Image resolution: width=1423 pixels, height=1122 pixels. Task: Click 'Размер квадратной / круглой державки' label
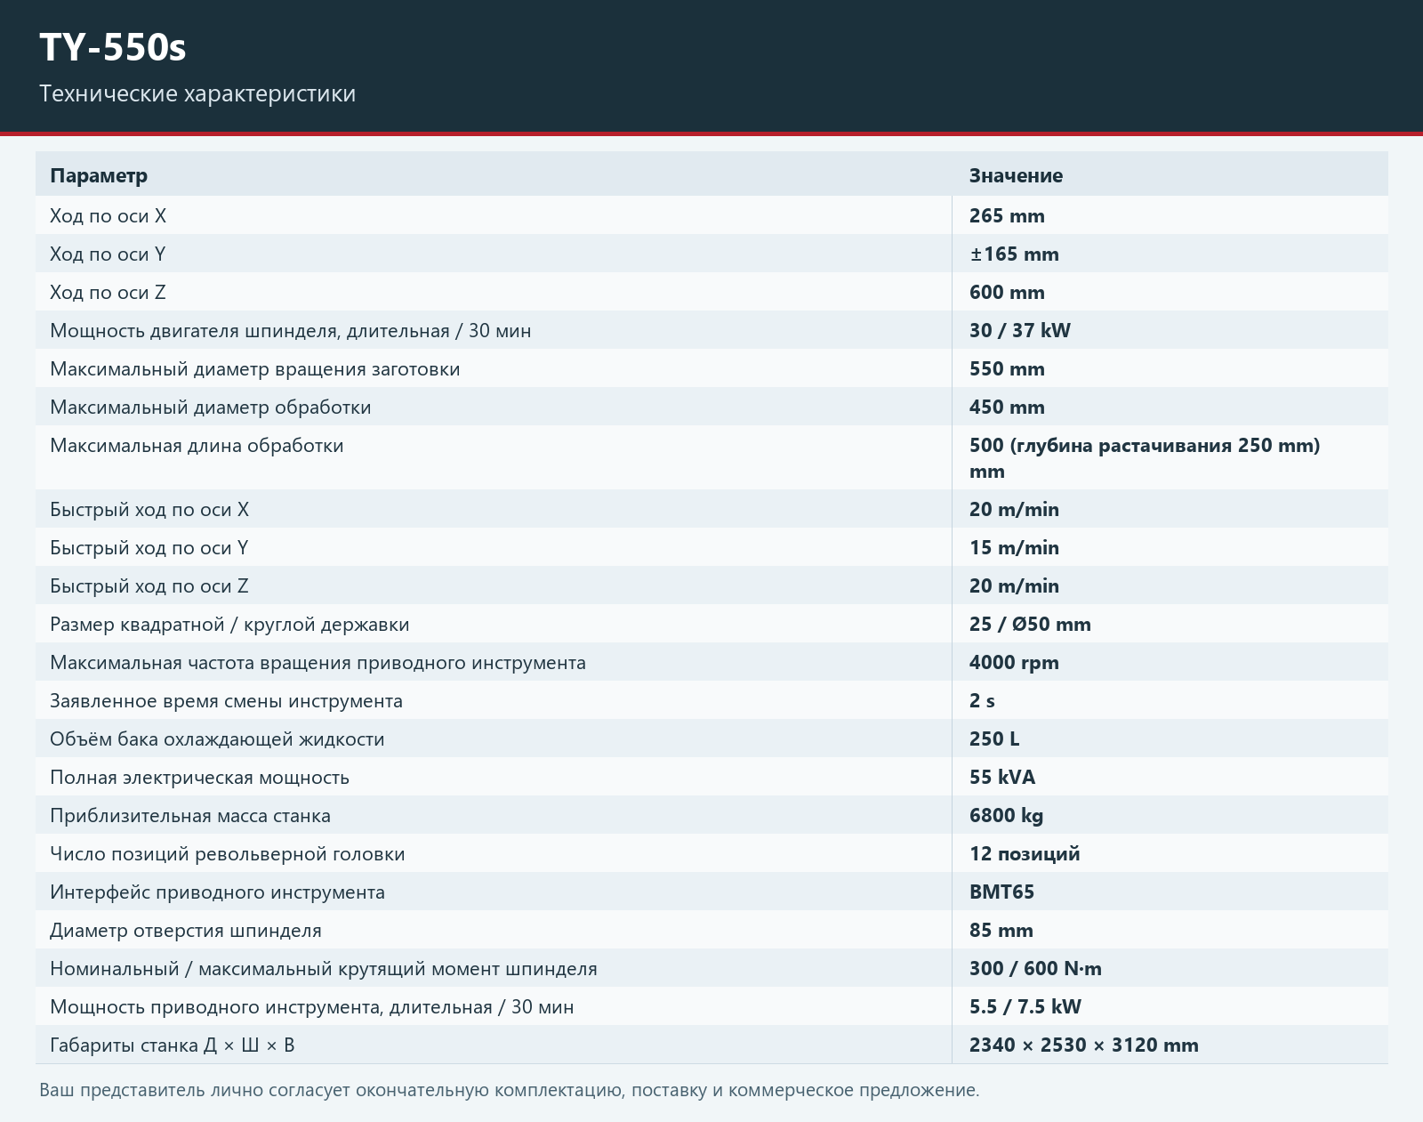(229, 624)
